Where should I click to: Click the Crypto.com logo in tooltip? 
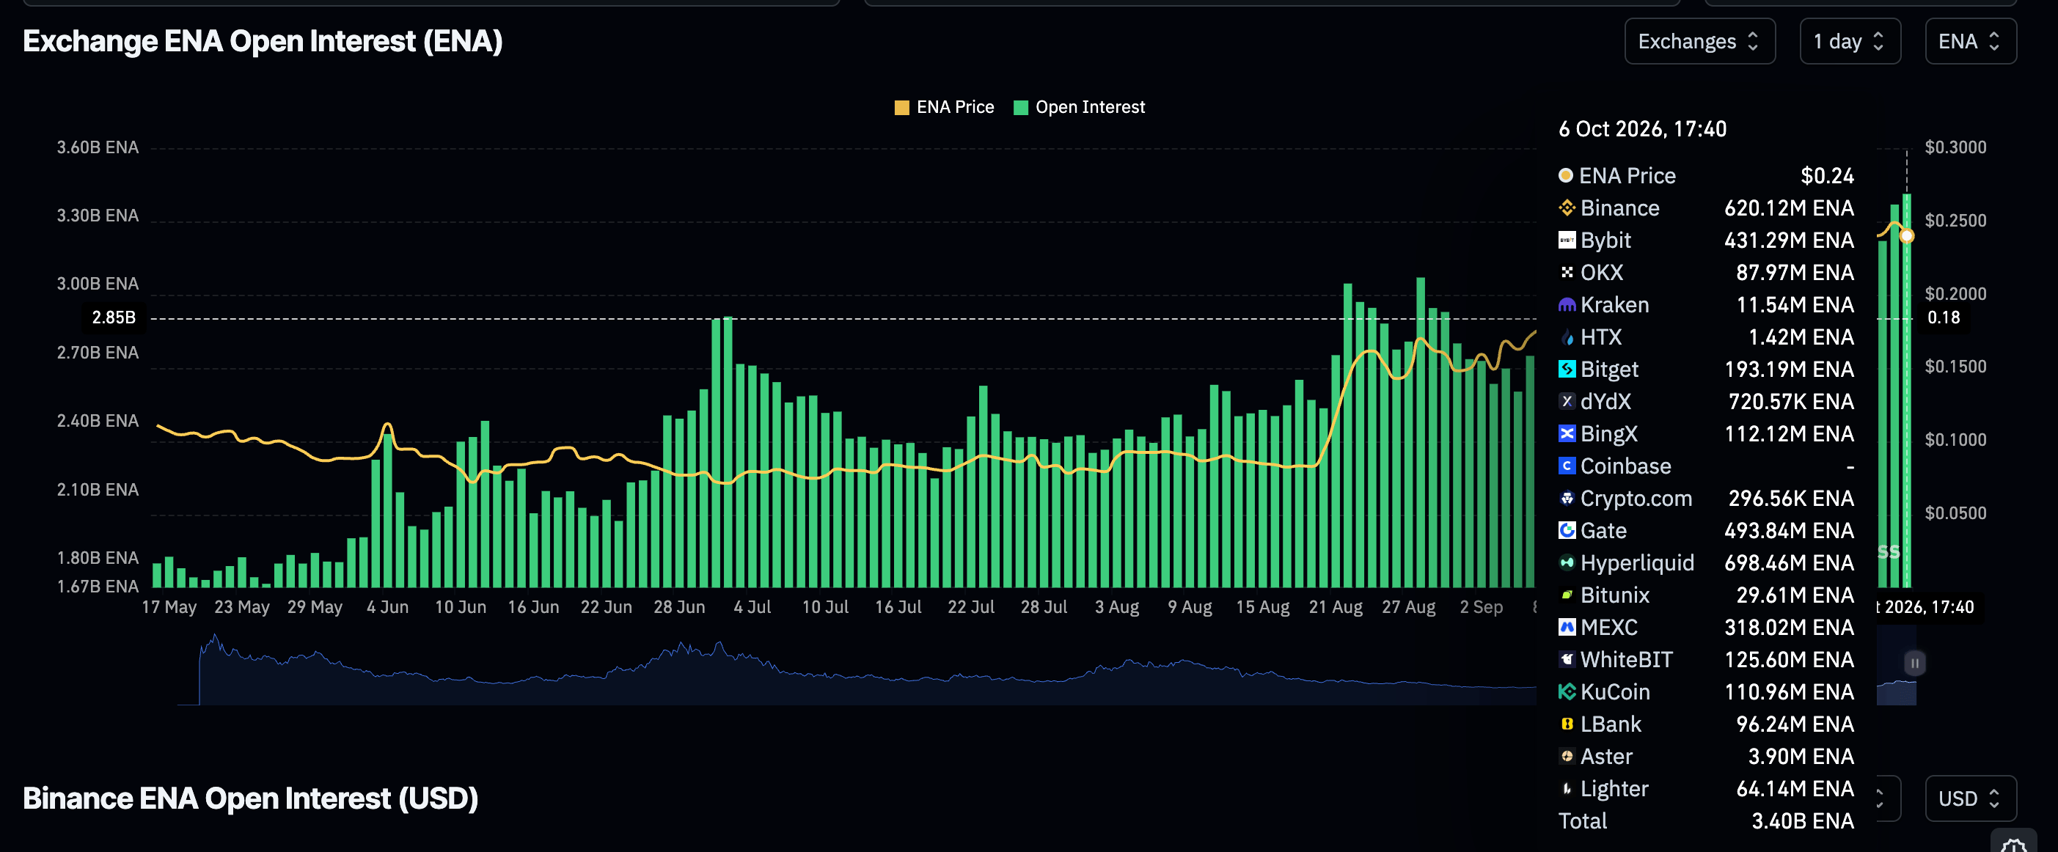[1567, 499]
